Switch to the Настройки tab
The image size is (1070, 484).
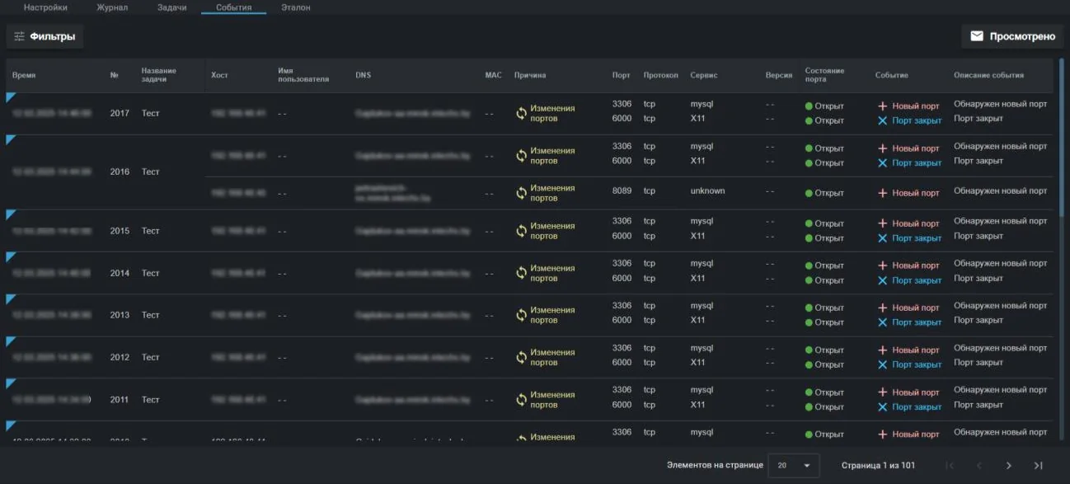click(45, 7)
